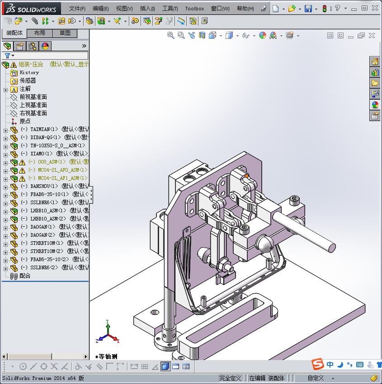The image size is (382, 384).
Task: Expand the 注解 annotations node
Action: [x=5, y=90]
